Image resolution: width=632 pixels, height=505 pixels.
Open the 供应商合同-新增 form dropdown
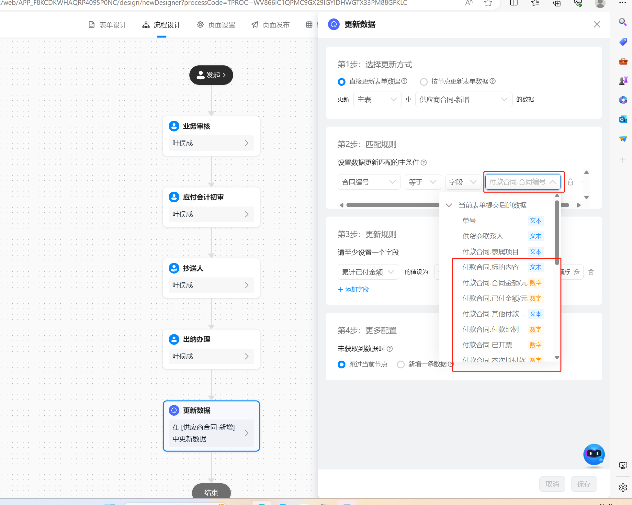[x=463, y=99]
